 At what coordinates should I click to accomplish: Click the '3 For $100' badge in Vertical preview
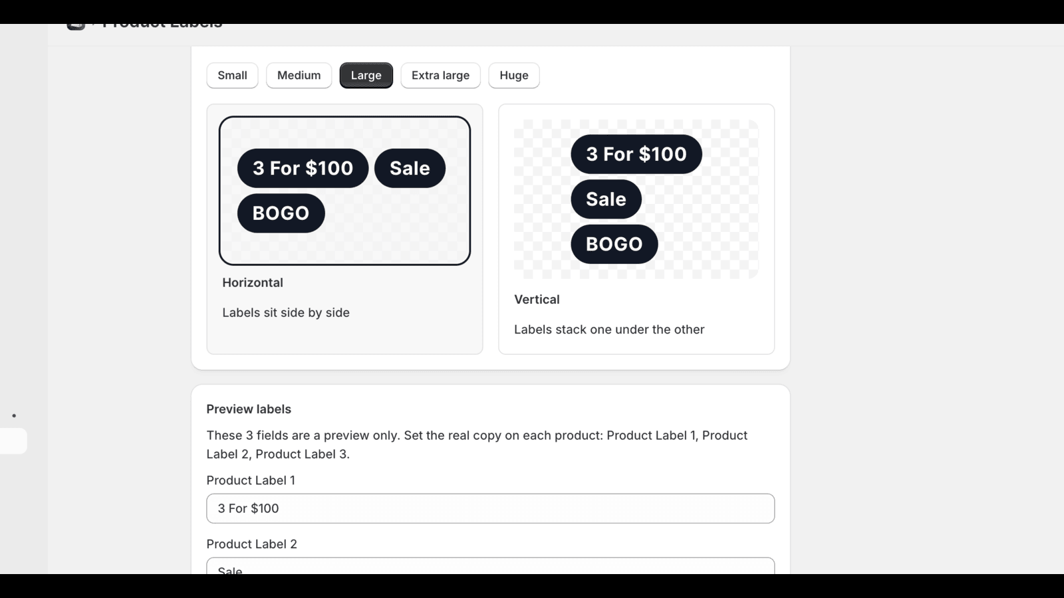pos(636,154)
